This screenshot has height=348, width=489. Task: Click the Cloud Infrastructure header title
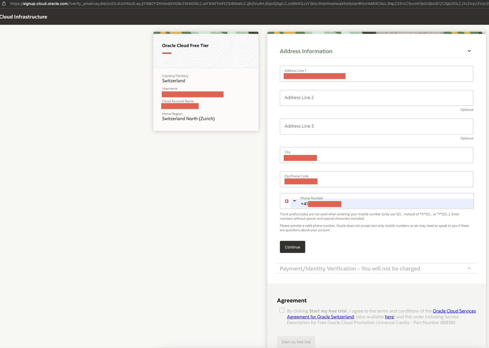[23, 17]
